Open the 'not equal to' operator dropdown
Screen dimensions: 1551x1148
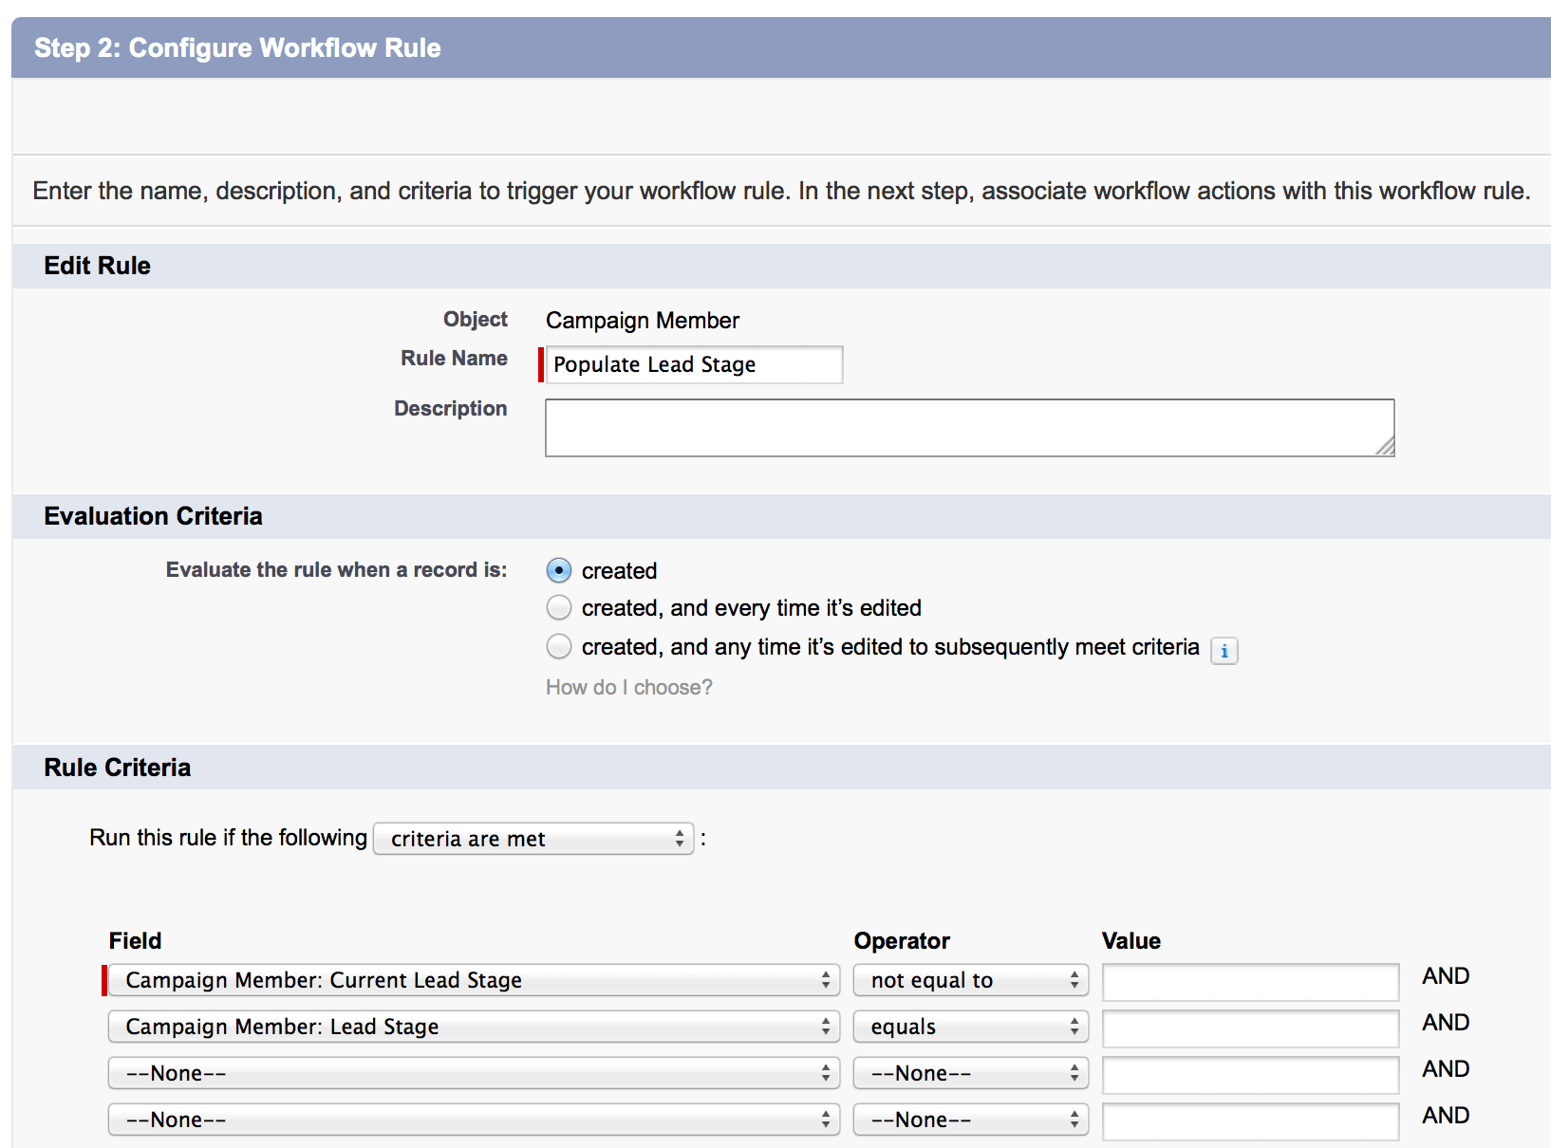pos(970,980)
